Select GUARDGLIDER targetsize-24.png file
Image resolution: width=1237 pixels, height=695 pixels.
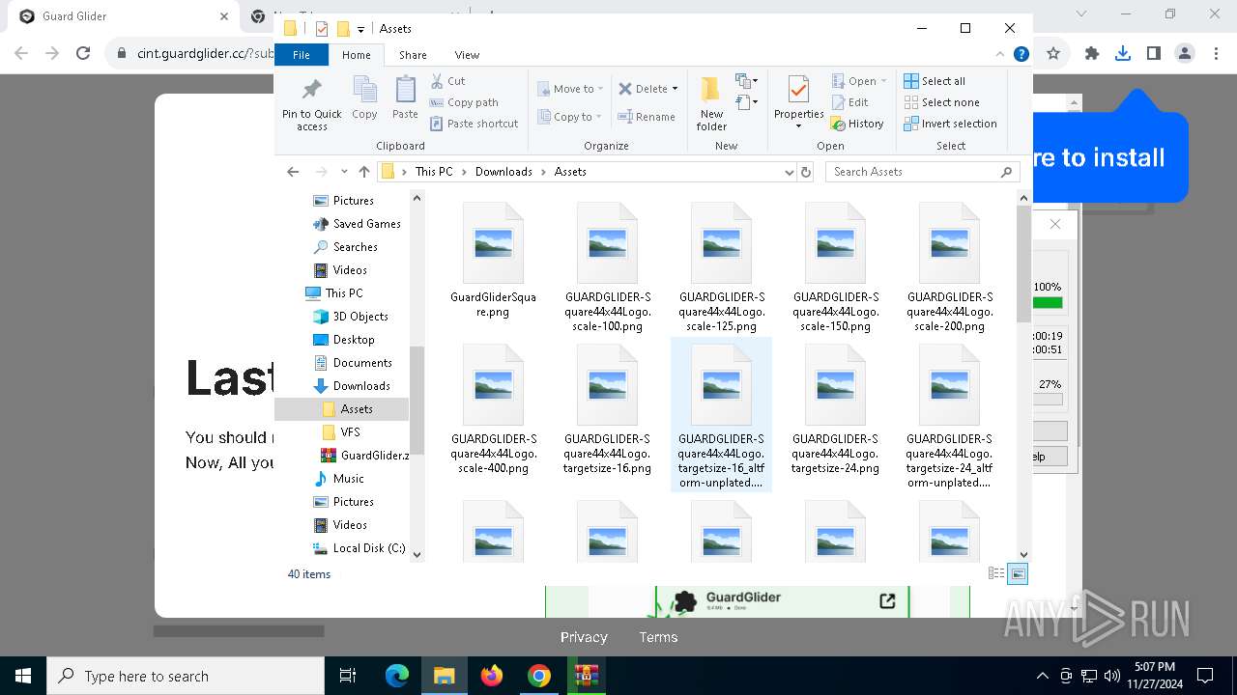pyautogui.click(x=835, y=409)
